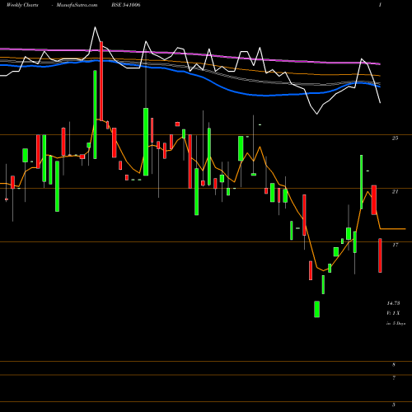Click the tallest red candle near the peak

point(101,81)
